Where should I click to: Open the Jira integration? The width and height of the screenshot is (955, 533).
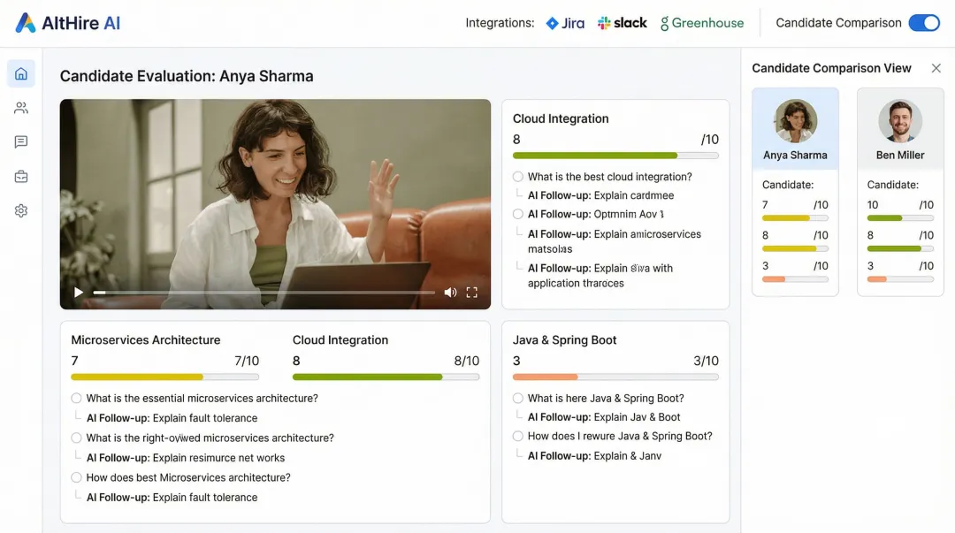point(565,23)
